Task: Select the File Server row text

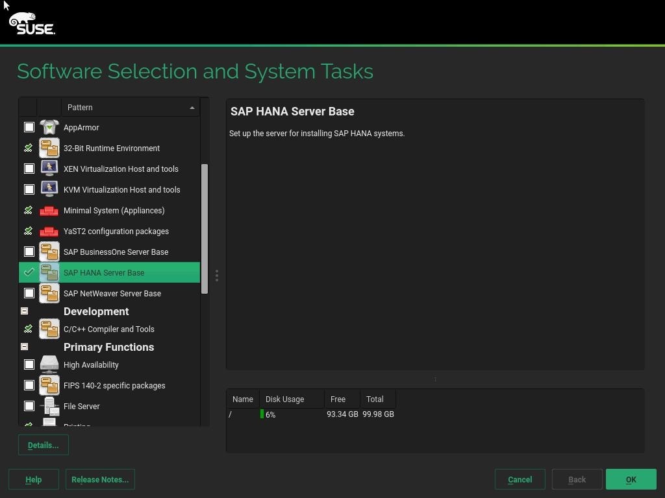Action: 81,406
